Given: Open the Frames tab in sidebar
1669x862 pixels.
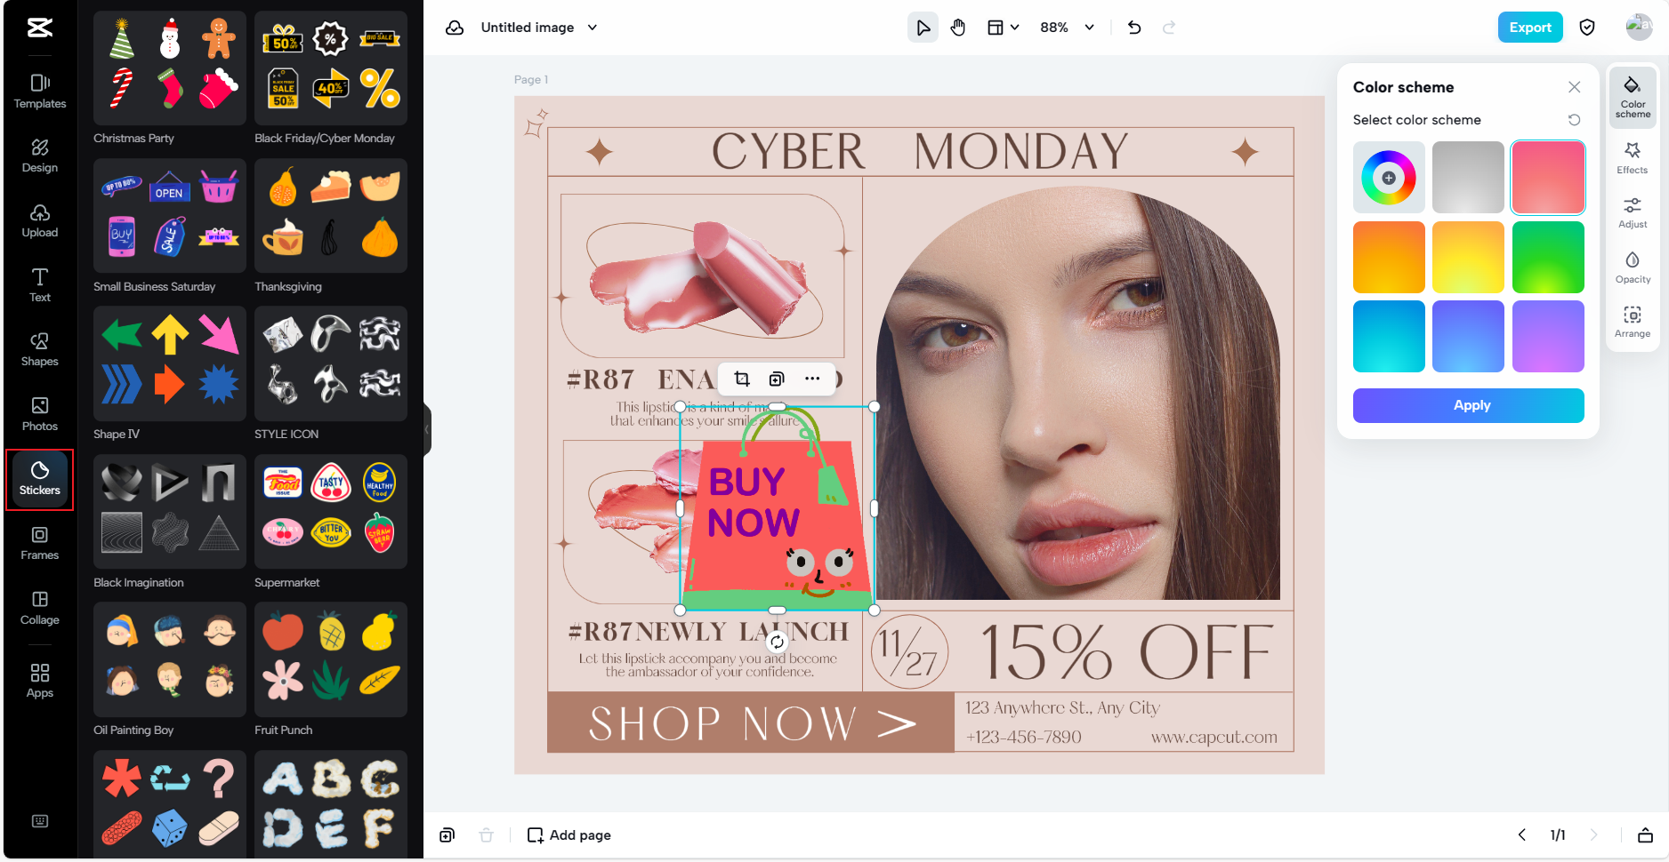Looking at the screenshot, I should tap(40, 542).
